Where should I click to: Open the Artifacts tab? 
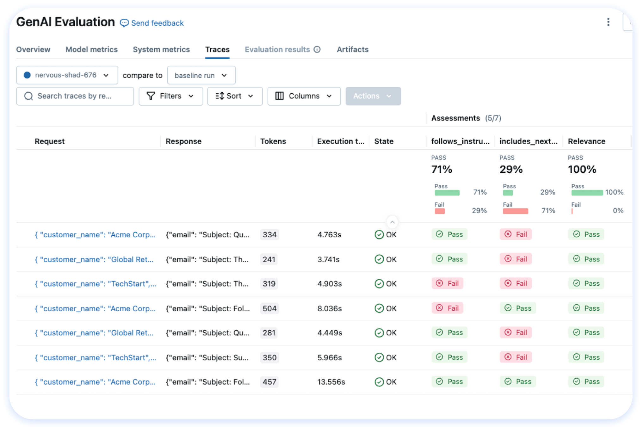click(352, 50)
